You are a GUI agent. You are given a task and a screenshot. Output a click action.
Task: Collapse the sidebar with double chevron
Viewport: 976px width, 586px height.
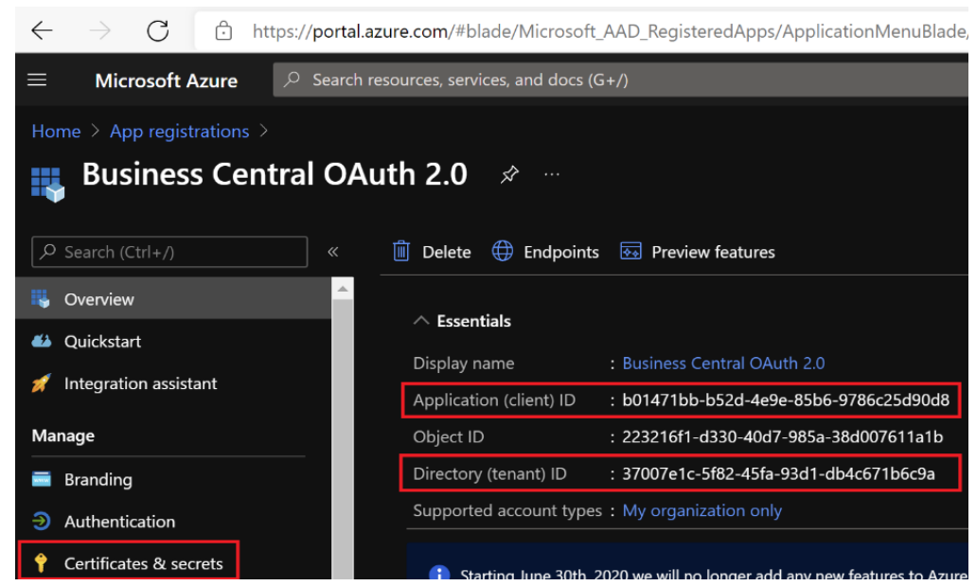[x=333, y=252]
